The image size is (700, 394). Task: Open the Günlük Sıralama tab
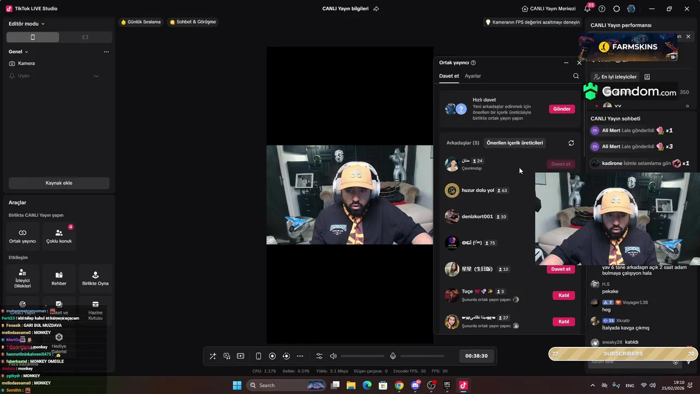[141, 22]
